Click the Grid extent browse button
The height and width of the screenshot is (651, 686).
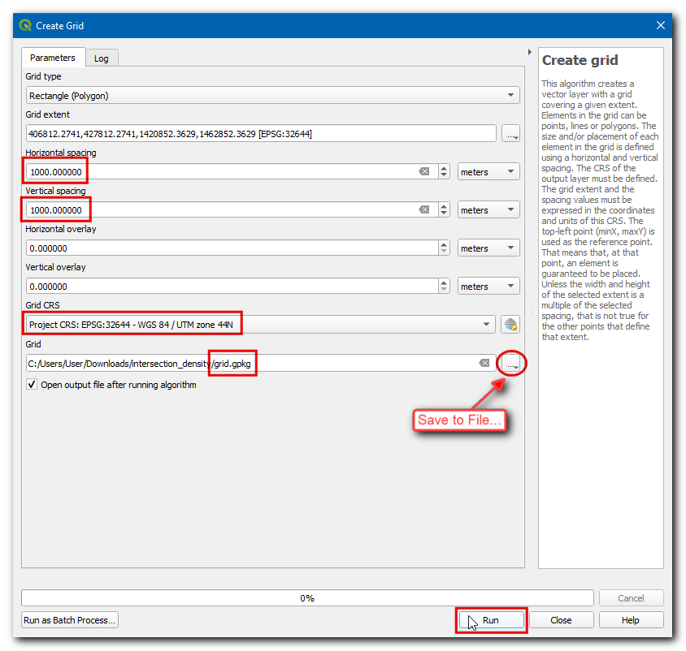point(510,134)
